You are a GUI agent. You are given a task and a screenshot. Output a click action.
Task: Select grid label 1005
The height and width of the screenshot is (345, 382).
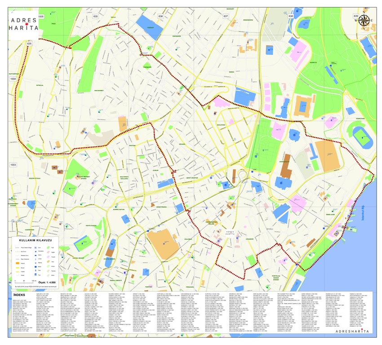click(x=41, y=16)
